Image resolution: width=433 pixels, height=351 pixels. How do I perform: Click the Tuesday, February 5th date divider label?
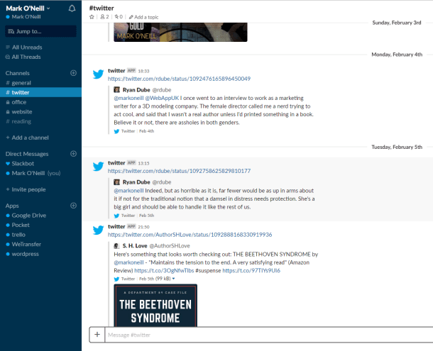coord(397,147)
